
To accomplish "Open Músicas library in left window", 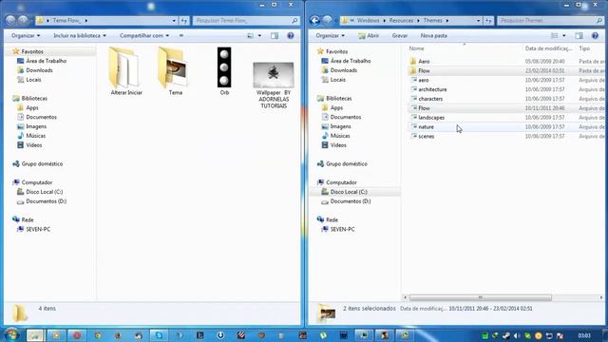I will point(36,136).
